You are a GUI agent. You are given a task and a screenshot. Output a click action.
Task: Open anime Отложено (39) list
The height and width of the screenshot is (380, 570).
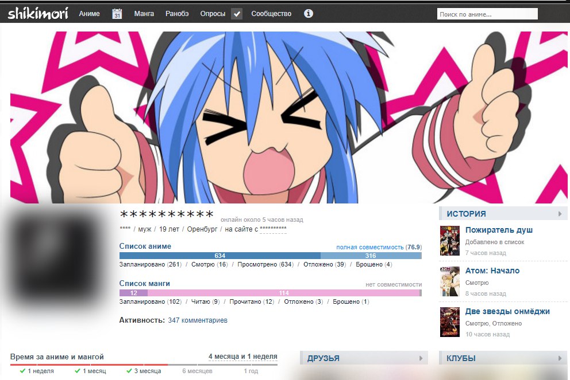pos(325,264)
